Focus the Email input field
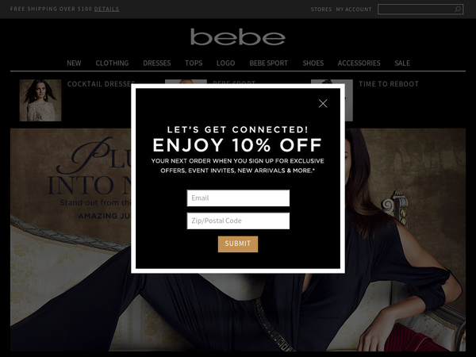The height and width of the screenshot is (357, 476). pyautogui.click(x=238, y=198)
